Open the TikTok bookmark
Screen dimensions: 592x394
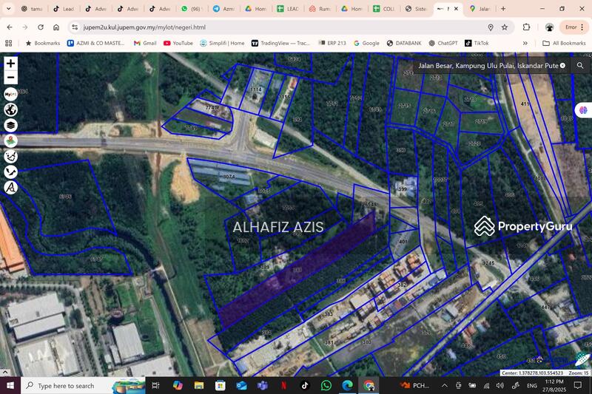[x=477, y=44]
